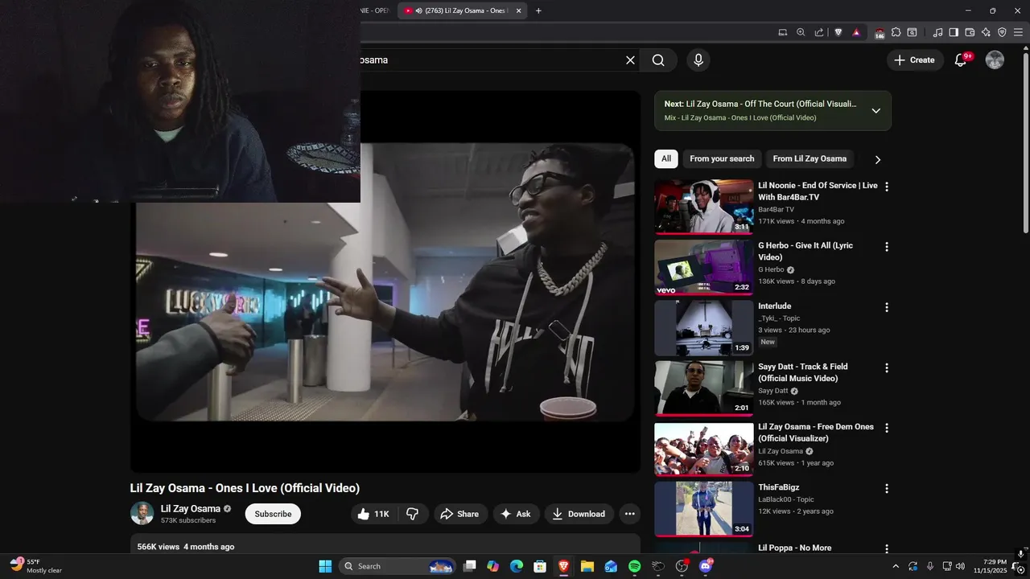The image size is (1030, 579).
Task: Open options for Lil Noonie End Of Service
Action: 887,187
